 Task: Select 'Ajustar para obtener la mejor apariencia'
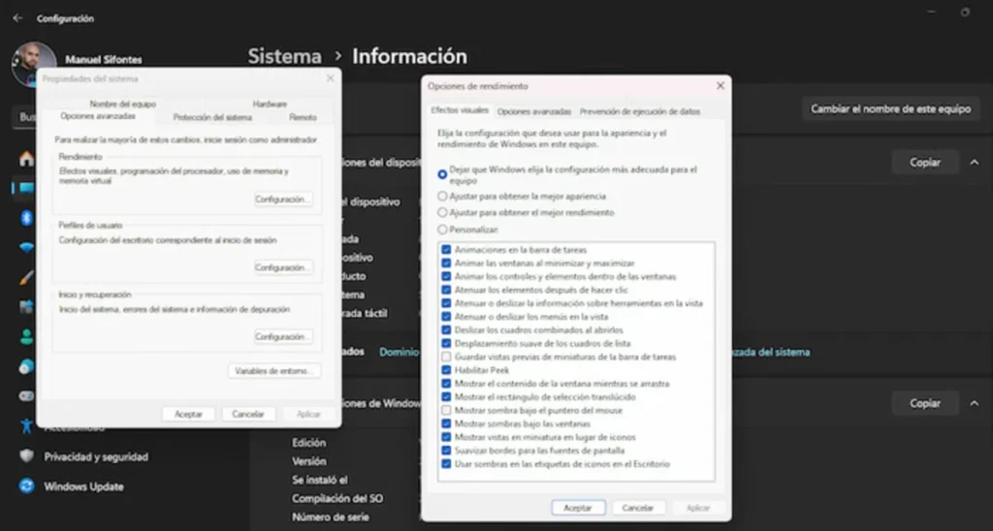click(x=442, y=196)
